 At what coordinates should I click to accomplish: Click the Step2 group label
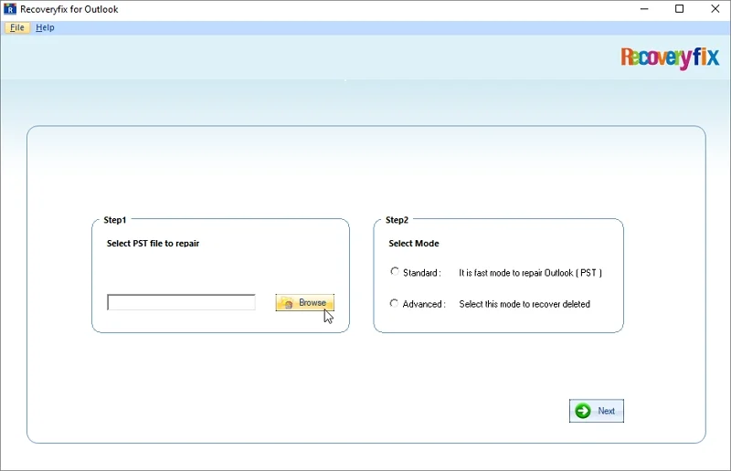pyautogui.click(x=397, y=220)
